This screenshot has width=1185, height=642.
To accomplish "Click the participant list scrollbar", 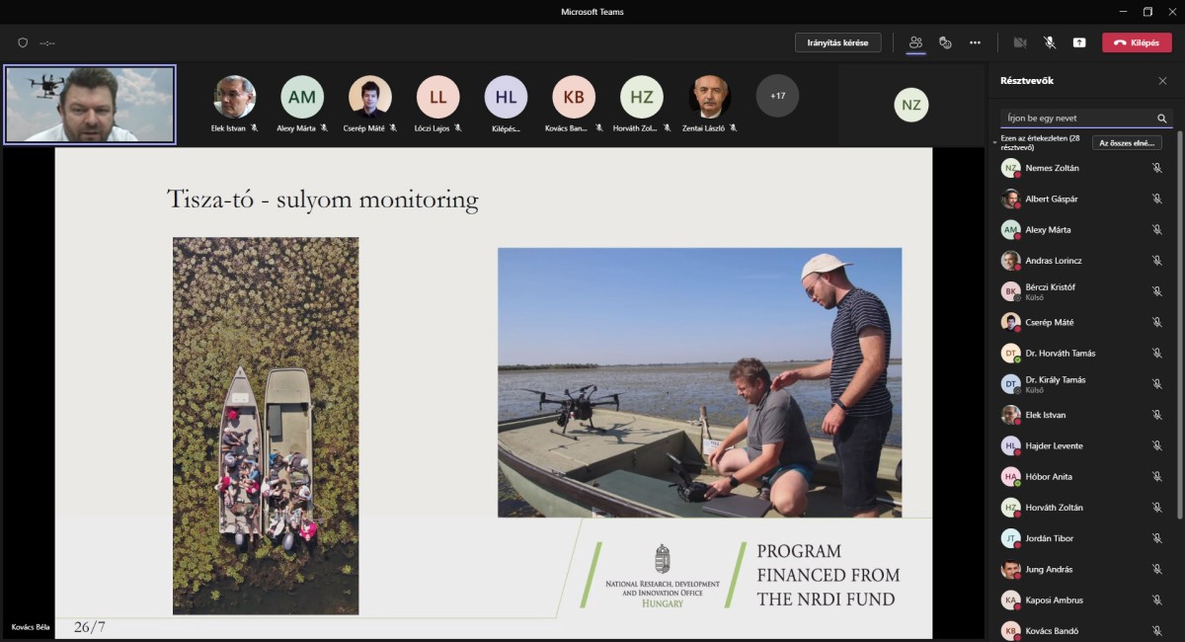I will [x=1179, y=325].
